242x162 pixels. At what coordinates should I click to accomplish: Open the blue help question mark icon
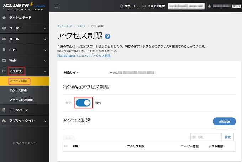pos(107,36)
